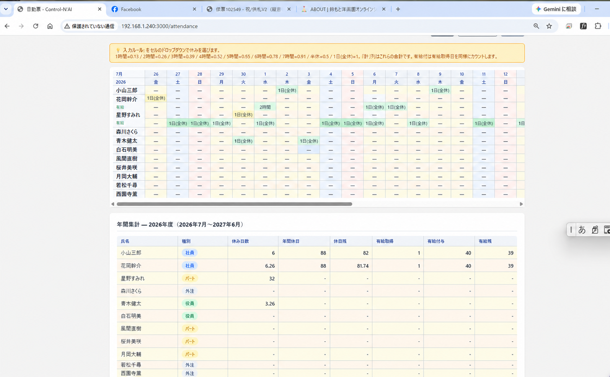The width and height of the screenshot is (610, 377).
Task: Open the Gemini に相談 button
Action: pyautogui.click(x=556, y=9)
